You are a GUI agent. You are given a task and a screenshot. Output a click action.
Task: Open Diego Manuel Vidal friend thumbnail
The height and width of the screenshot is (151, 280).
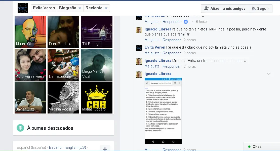pyautogui.click(x=97, y=65)
